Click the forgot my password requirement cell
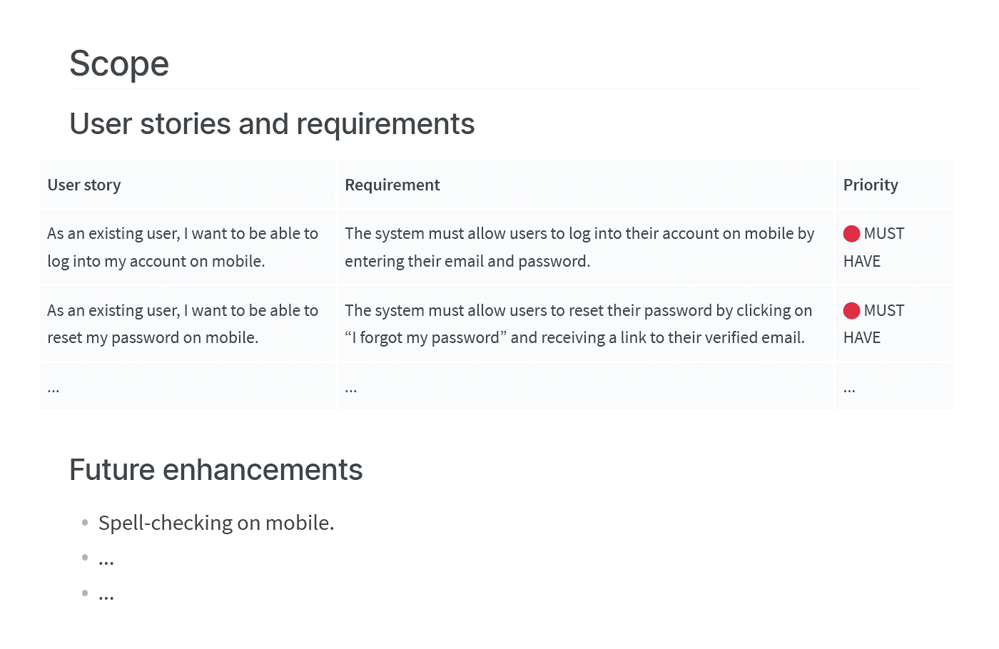Image resolution: width=999 pixels, height=649 pixels. [577, 324]
